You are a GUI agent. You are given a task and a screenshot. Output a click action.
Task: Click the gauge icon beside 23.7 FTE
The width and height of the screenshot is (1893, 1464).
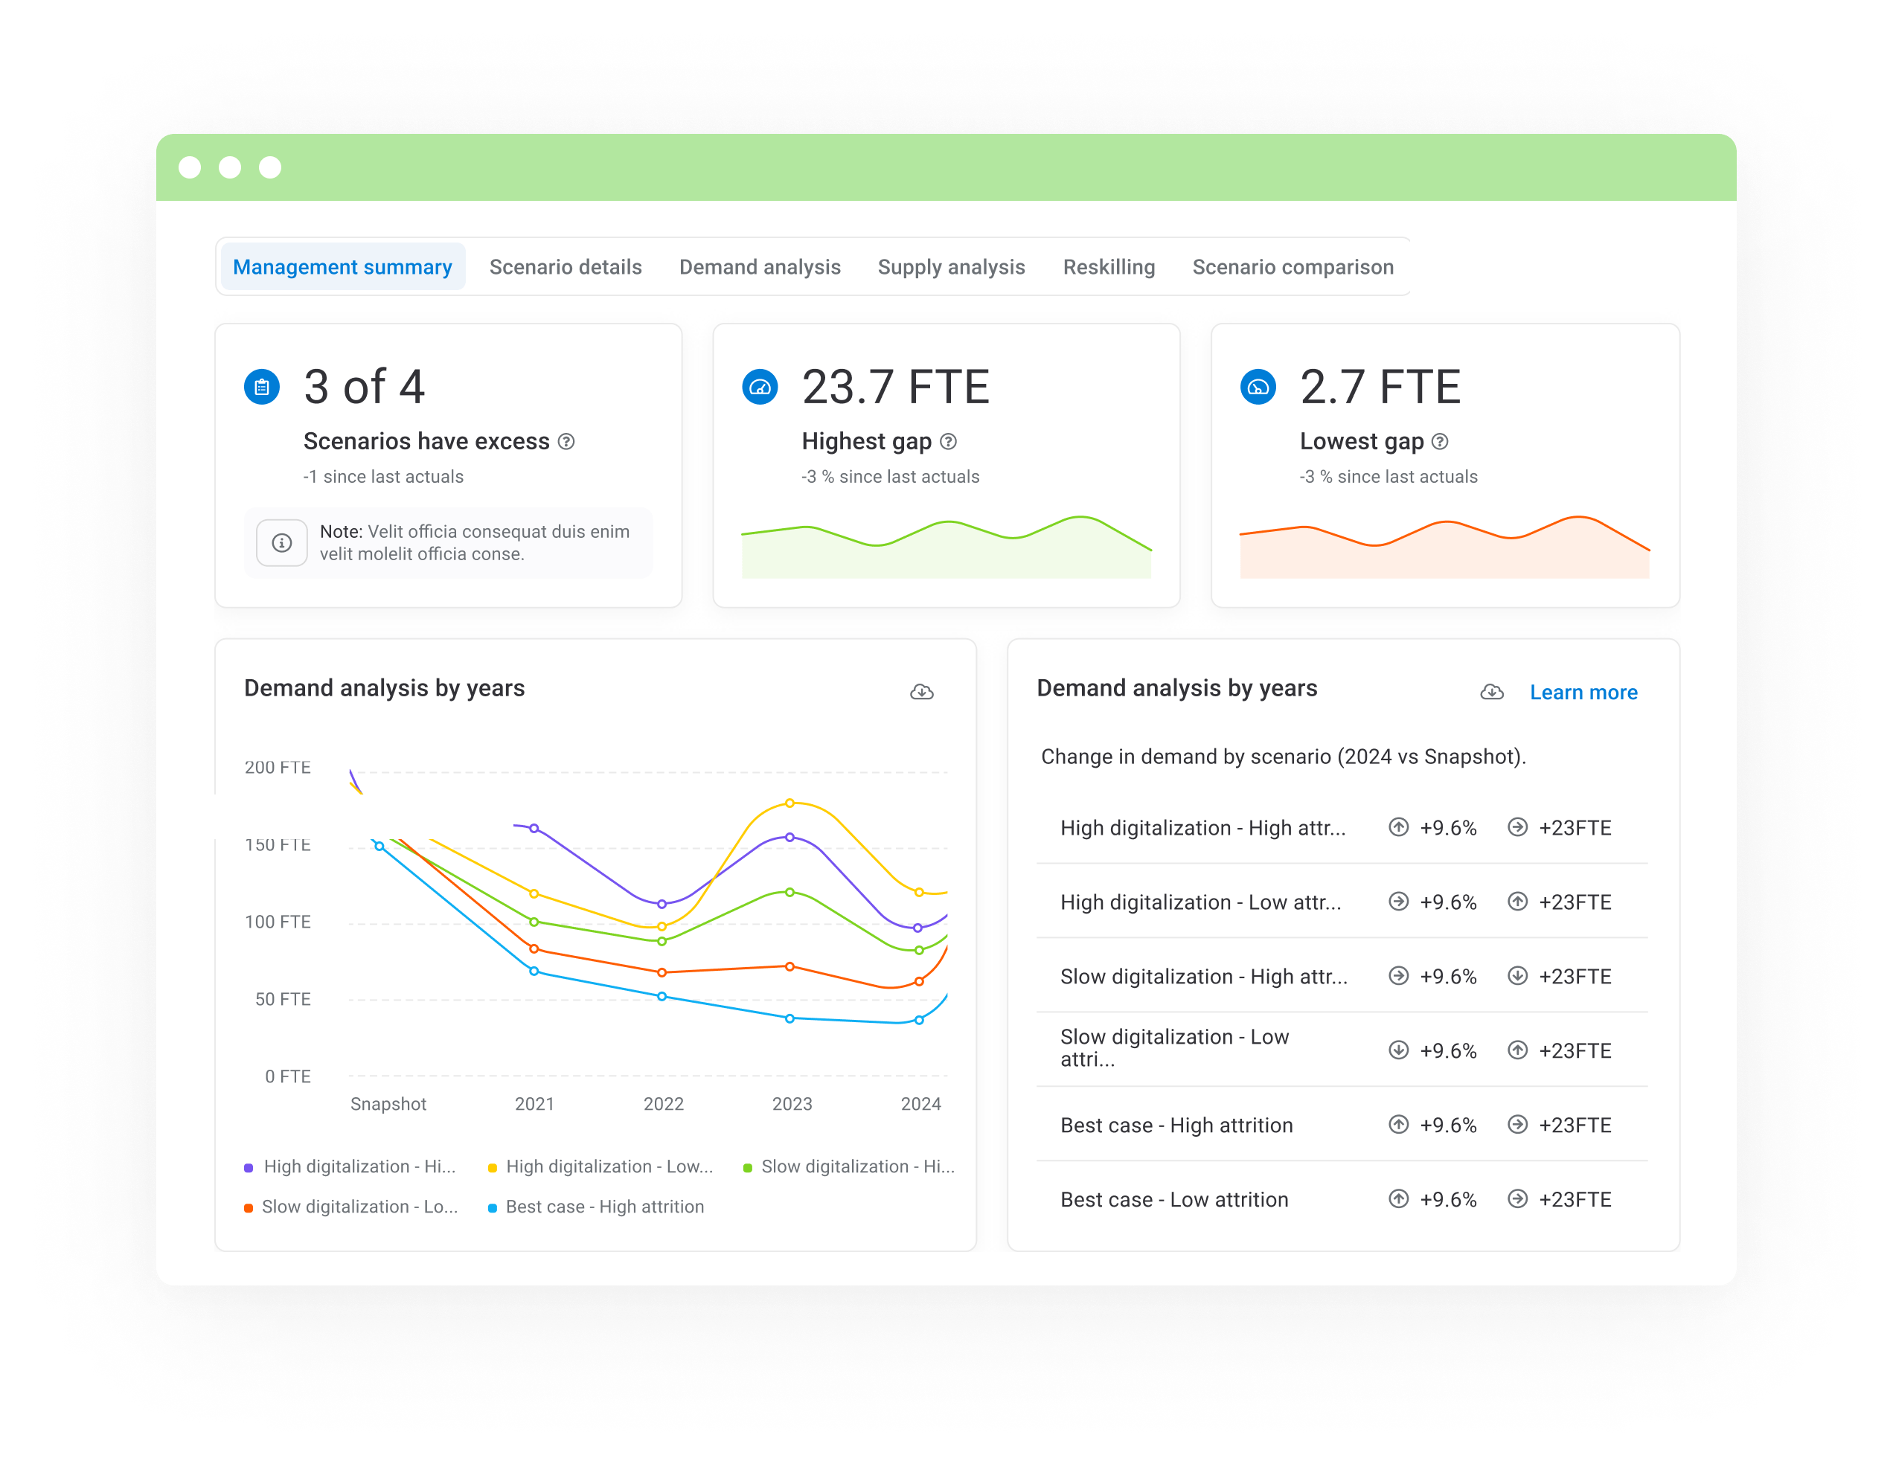pos(760,386)
